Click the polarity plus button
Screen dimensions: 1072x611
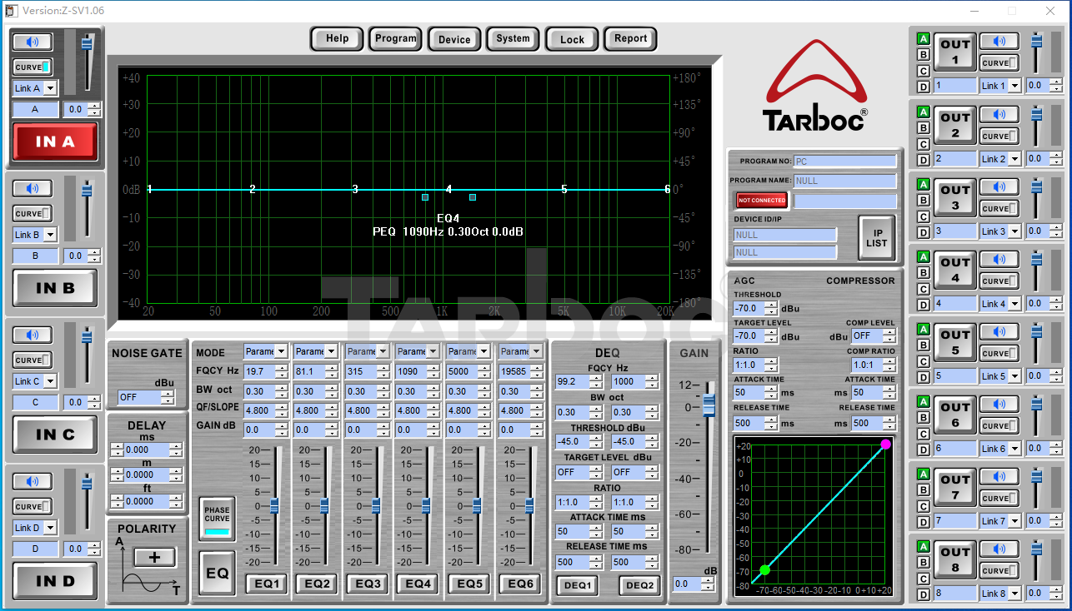point(154,558)
